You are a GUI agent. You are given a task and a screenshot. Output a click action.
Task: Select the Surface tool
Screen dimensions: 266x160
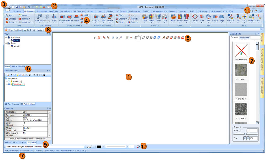pos(215,18)
